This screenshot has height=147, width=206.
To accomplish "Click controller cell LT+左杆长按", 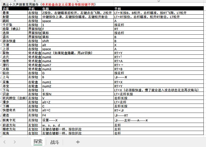I will tap(159, 94).
